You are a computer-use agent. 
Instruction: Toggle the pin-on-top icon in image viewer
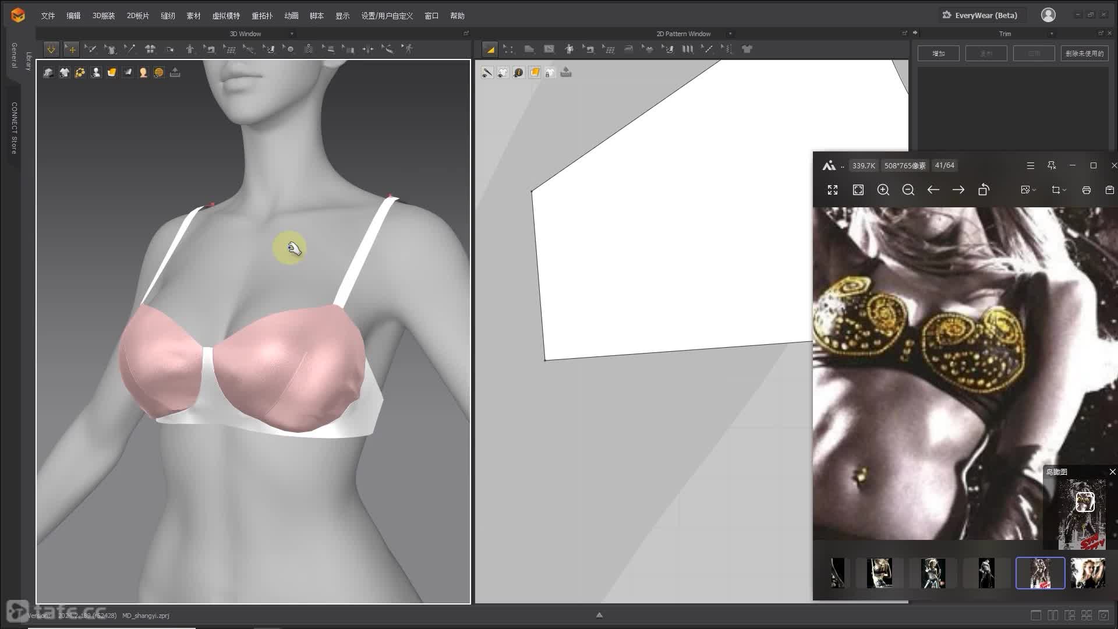[x=1051, y=165]
